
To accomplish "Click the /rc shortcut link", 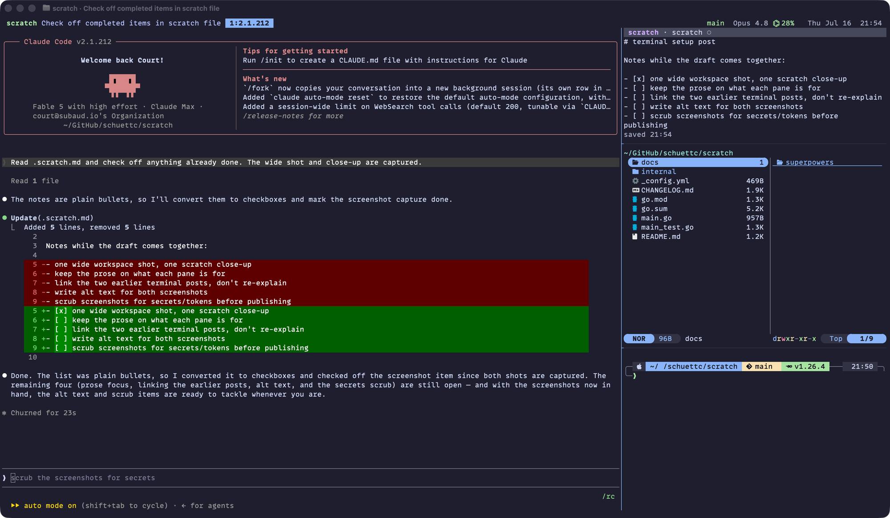I will coord(608,496).
